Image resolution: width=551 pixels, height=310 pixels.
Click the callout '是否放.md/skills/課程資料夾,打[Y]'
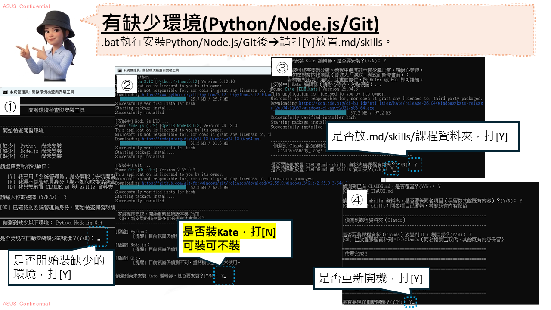[x=424, y=136]
